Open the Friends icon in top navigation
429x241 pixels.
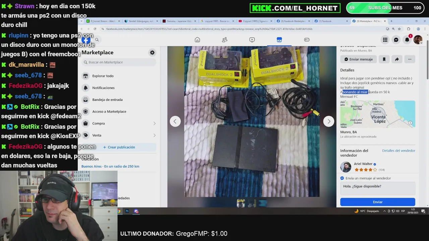click(225, 40)
